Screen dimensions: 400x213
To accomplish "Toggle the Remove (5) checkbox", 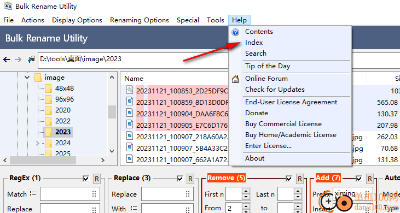I will [289, 179].
